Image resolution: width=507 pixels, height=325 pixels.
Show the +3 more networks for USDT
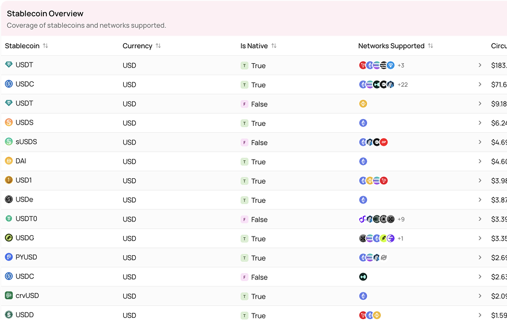[x=401, y=66]
